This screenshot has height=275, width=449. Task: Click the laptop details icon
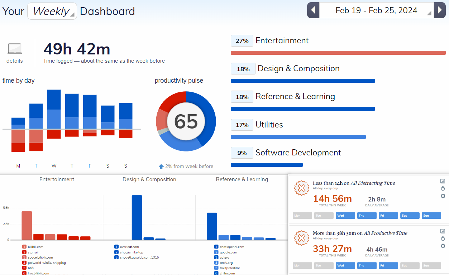tap(15, 49)
